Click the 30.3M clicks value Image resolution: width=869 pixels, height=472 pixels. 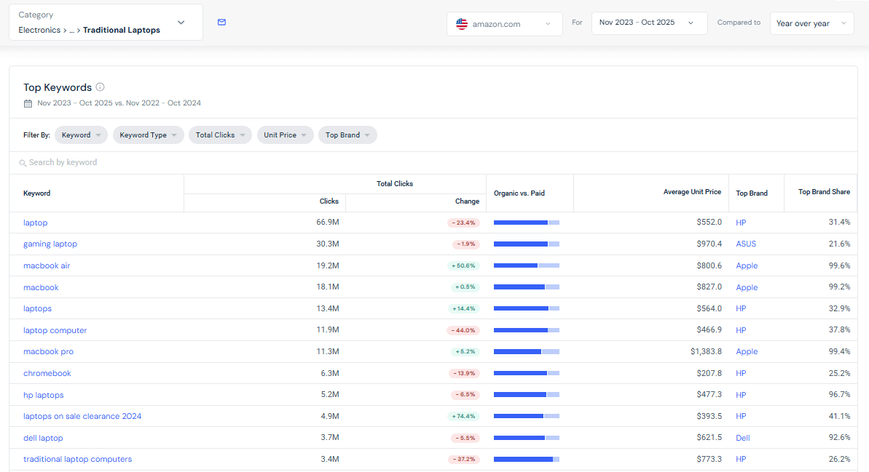(x=328, y=244)
